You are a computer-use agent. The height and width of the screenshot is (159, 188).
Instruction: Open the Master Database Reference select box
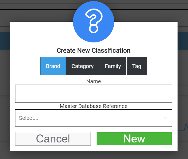tap(94, 118)
